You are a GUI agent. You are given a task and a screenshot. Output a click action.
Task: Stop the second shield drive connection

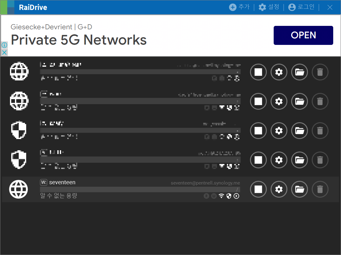point(258,160)
